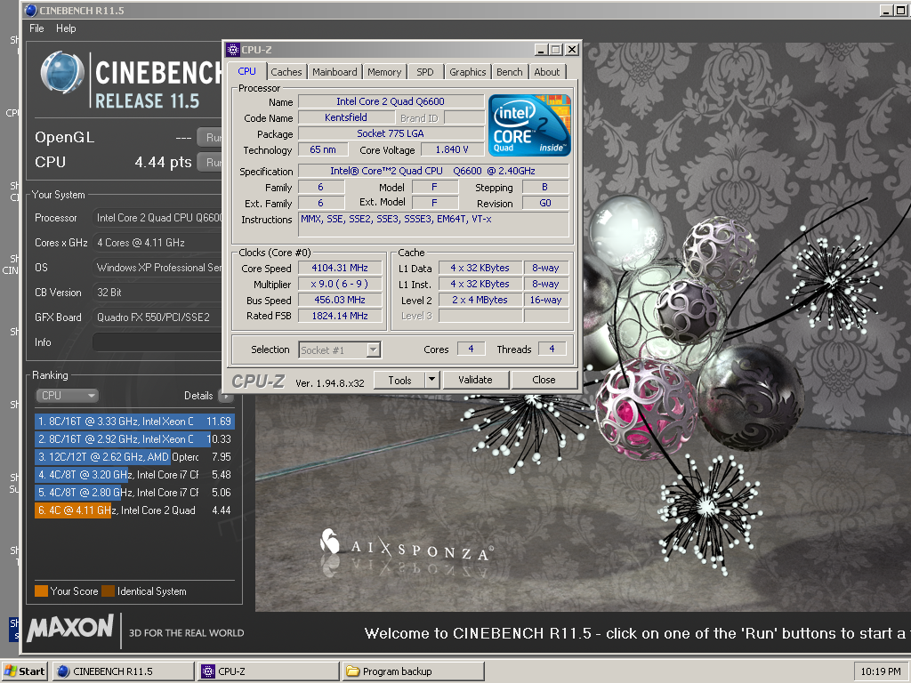The image size is (911, 683).
Task: Click the brown Identical System legend swatch
Action: pyautogui.click(x=108, y=591)
